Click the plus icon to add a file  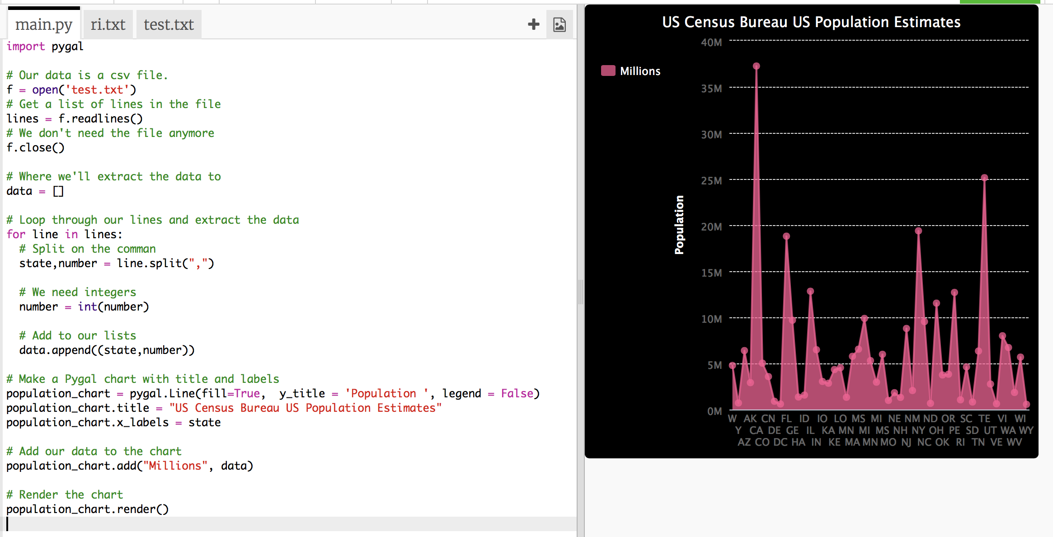tap(533, 24)
